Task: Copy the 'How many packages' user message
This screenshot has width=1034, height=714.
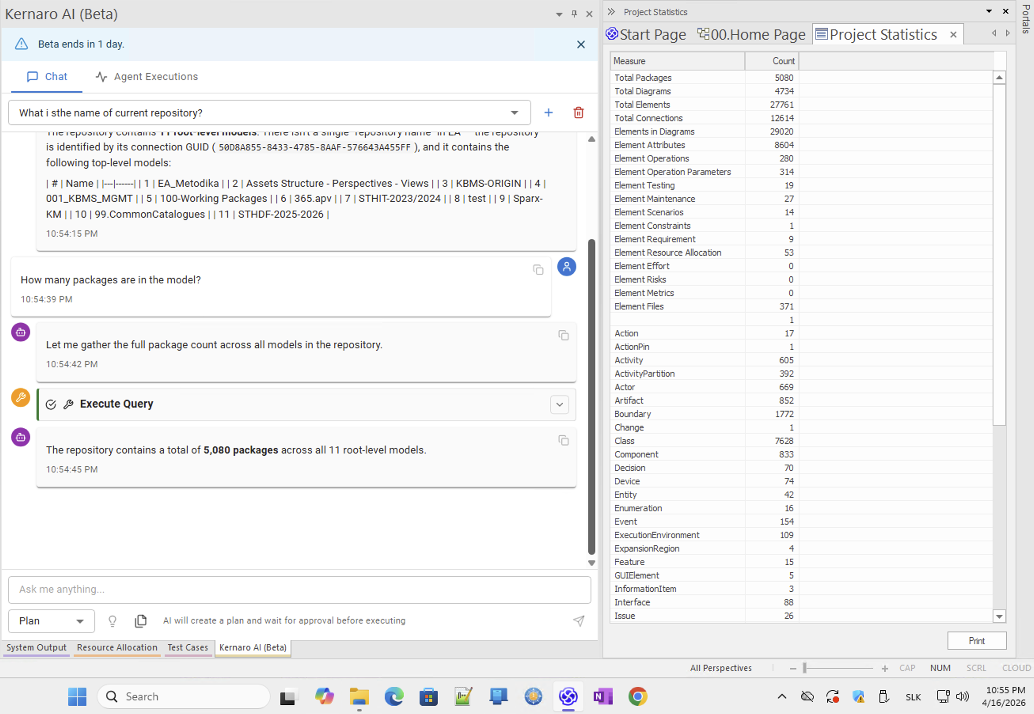Action: (x=538, y=269)
